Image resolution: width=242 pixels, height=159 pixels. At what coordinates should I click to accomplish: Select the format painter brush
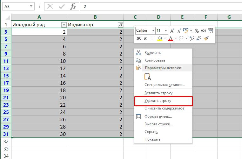pyautogui.click(x=206, y=38)
